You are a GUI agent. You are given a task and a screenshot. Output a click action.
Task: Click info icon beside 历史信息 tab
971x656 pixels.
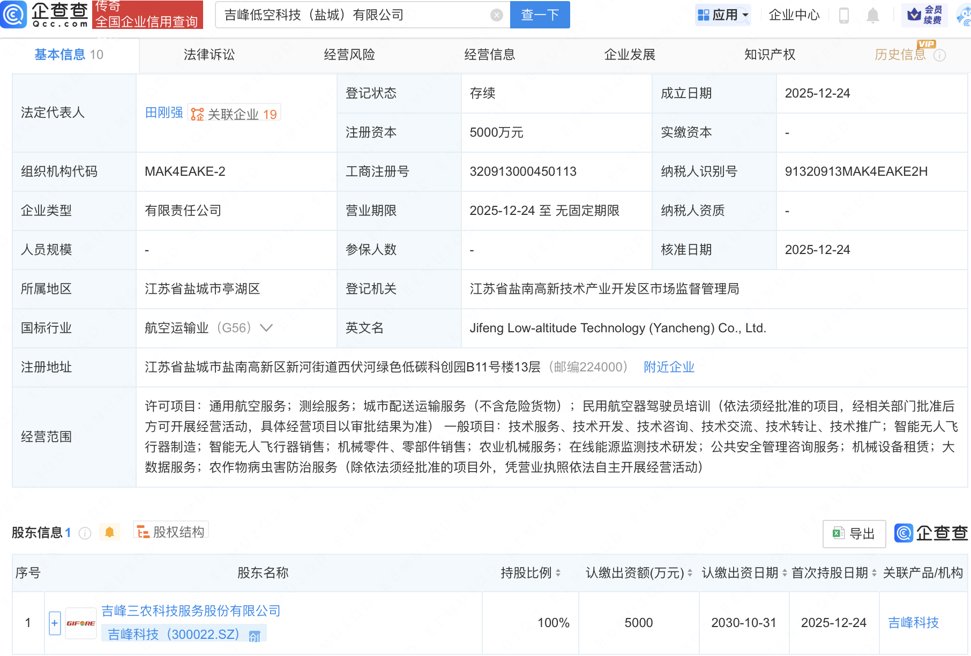(940, 55)
